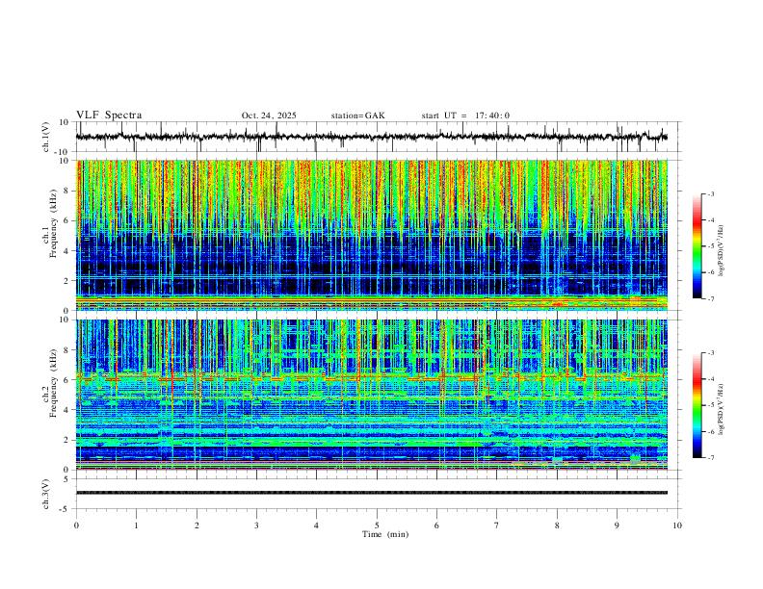
Task: Click the ch.2 Frequency (kHz) axis label
Action: [x=50, y=383]
